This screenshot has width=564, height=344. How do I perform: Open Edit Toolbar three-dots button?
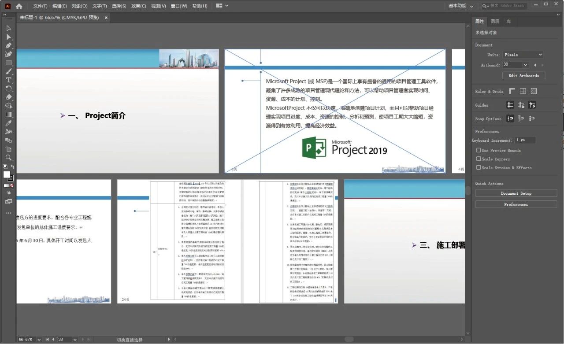[x=8, y=213]
